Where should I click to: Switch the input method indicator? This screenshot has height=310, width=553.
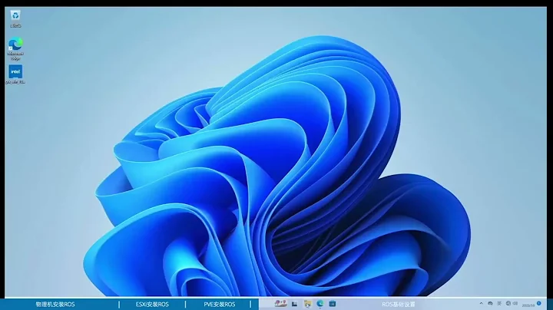pyautogui.click(x=499, y=303)
